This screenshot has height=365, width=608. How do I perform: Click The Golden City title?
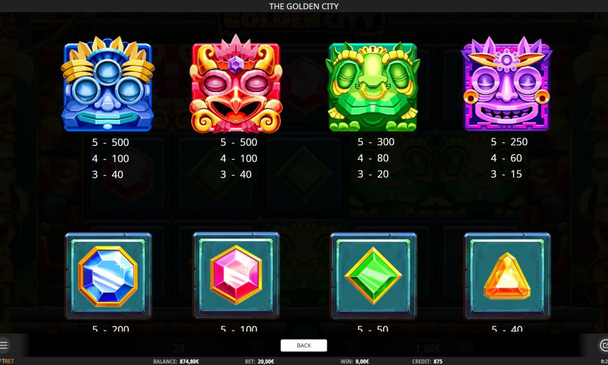(x=303, y=6)
